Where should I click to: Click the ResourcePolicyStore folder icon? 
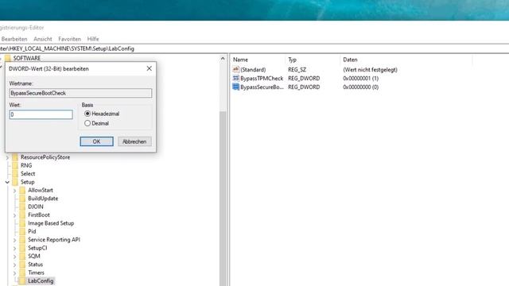(15, 157)
